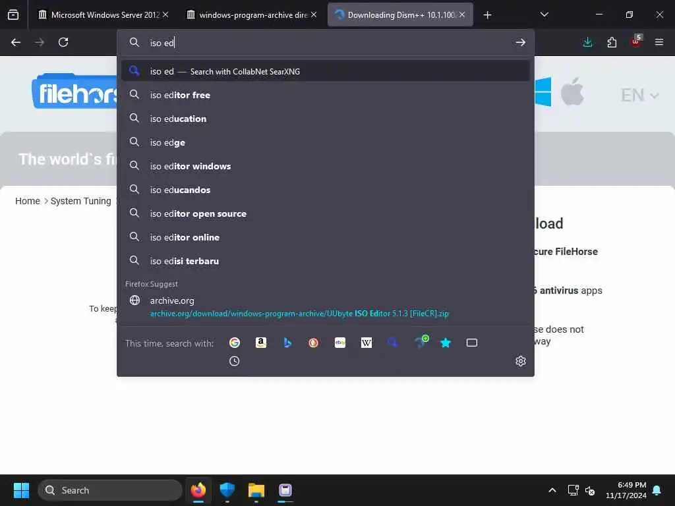This screenshot has width=675, height=506.
Task: Choose suggestion 'iso editor online'
Action: (x=326, y=237)
